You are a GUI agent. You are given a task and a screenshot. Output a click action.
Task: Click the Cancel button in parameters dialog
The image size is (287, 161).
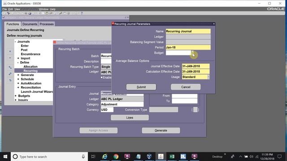point(186,87)
